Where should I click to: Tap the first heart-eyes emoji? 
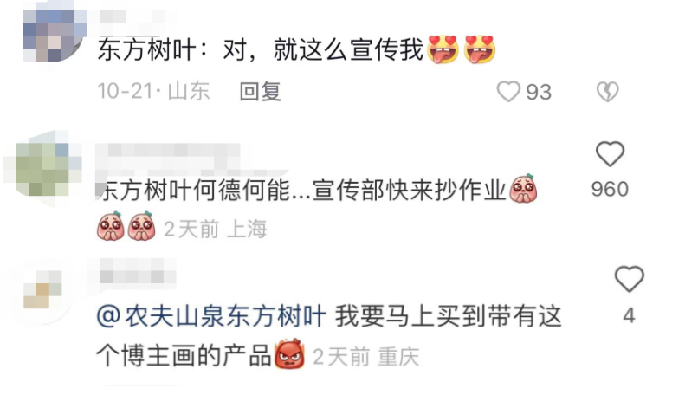443,49
